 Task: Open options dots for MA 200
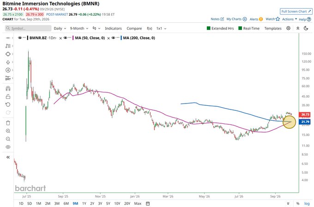coord(118,37)
